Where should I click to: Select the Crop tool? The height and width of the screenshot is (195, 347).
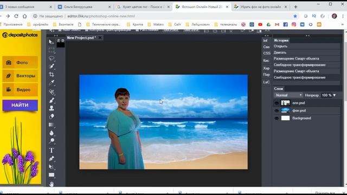point(52,74)
